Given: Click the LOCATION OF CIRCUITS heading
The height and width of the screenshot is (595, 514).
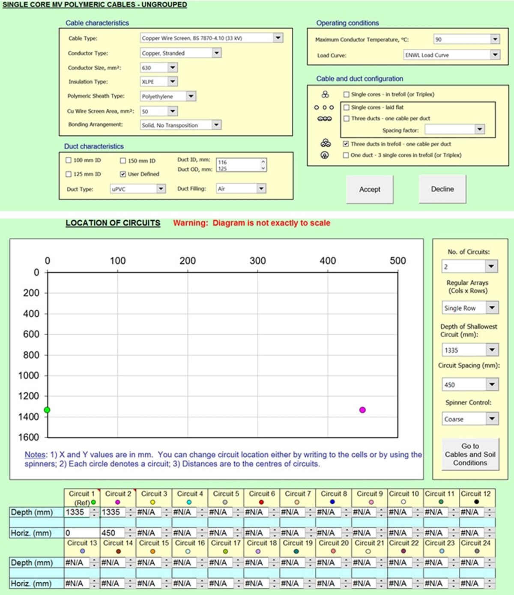Looking at the screenshot, I should tap(113, 223).
